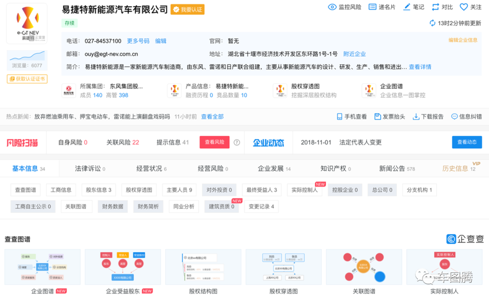The width and height of the screenshot is (489, 299).
Task: Follow company with 关注 heart icon
Action: (x=464, y=7)
